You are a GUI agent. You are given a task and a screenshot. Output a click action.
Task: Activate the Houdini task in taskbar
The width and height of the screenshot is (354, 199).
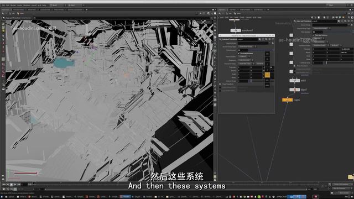coord(125,197)
